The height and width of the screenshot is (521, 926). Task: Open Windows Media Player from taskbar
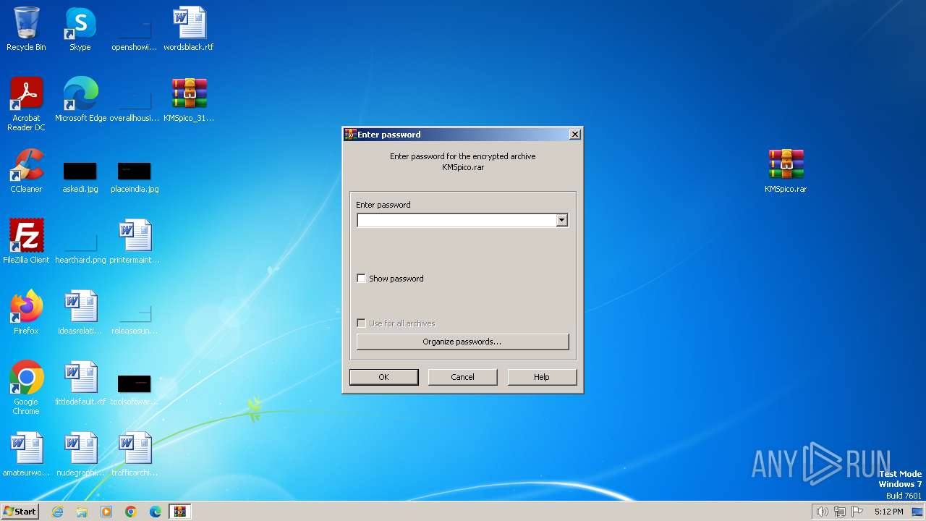point(106,512)
